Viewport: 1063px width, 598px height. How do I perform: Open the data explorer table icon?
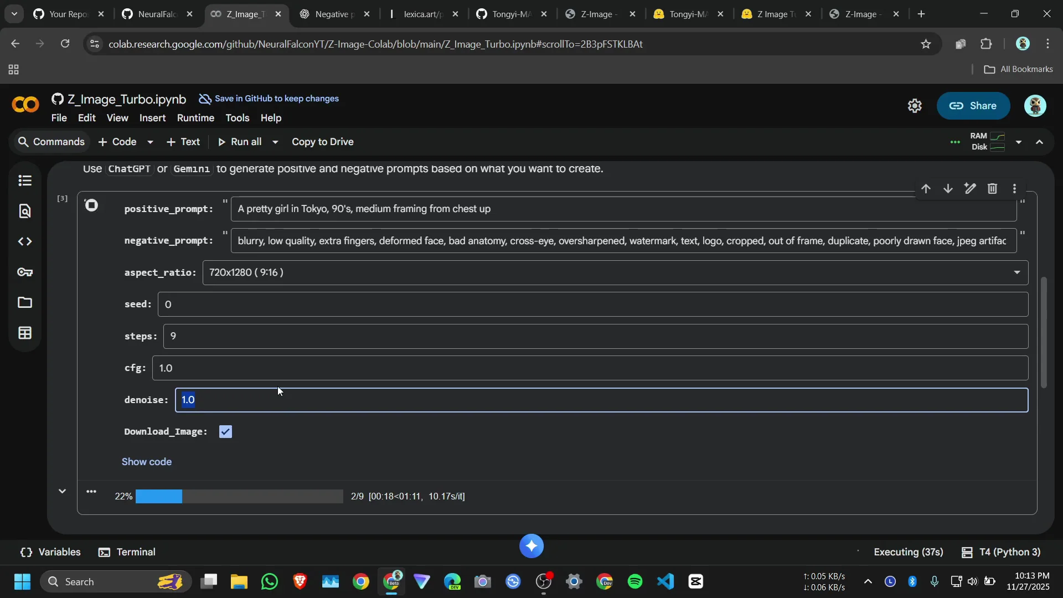(25, 333)
